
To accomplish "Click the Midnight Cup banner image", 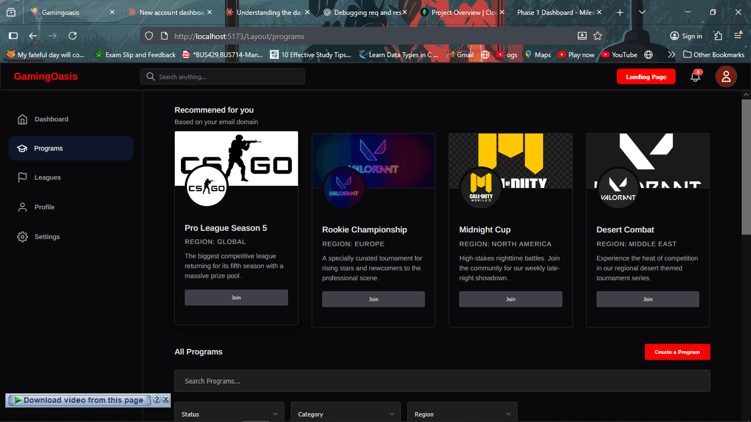I will (x=511, y=161).
